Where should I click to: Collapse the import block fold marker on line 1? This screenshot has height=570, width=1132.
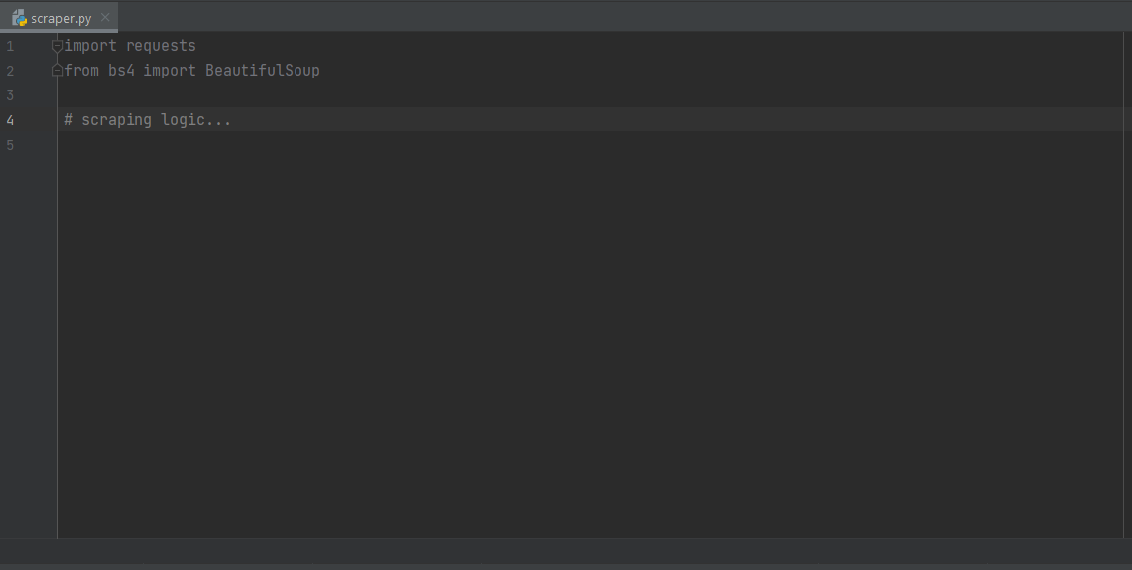(57, 46)
